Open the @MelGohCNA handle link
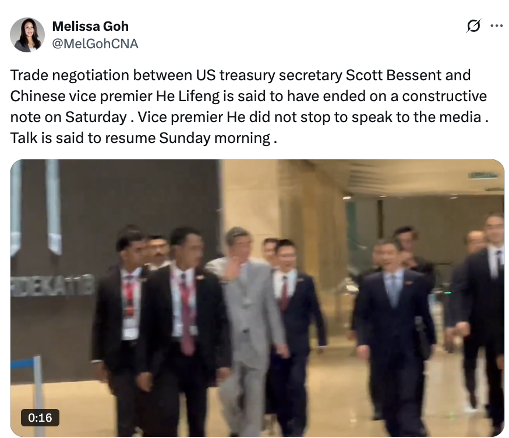Image resolution: width=509 pixels, height=438 pixels. click(x=95, y=44)
